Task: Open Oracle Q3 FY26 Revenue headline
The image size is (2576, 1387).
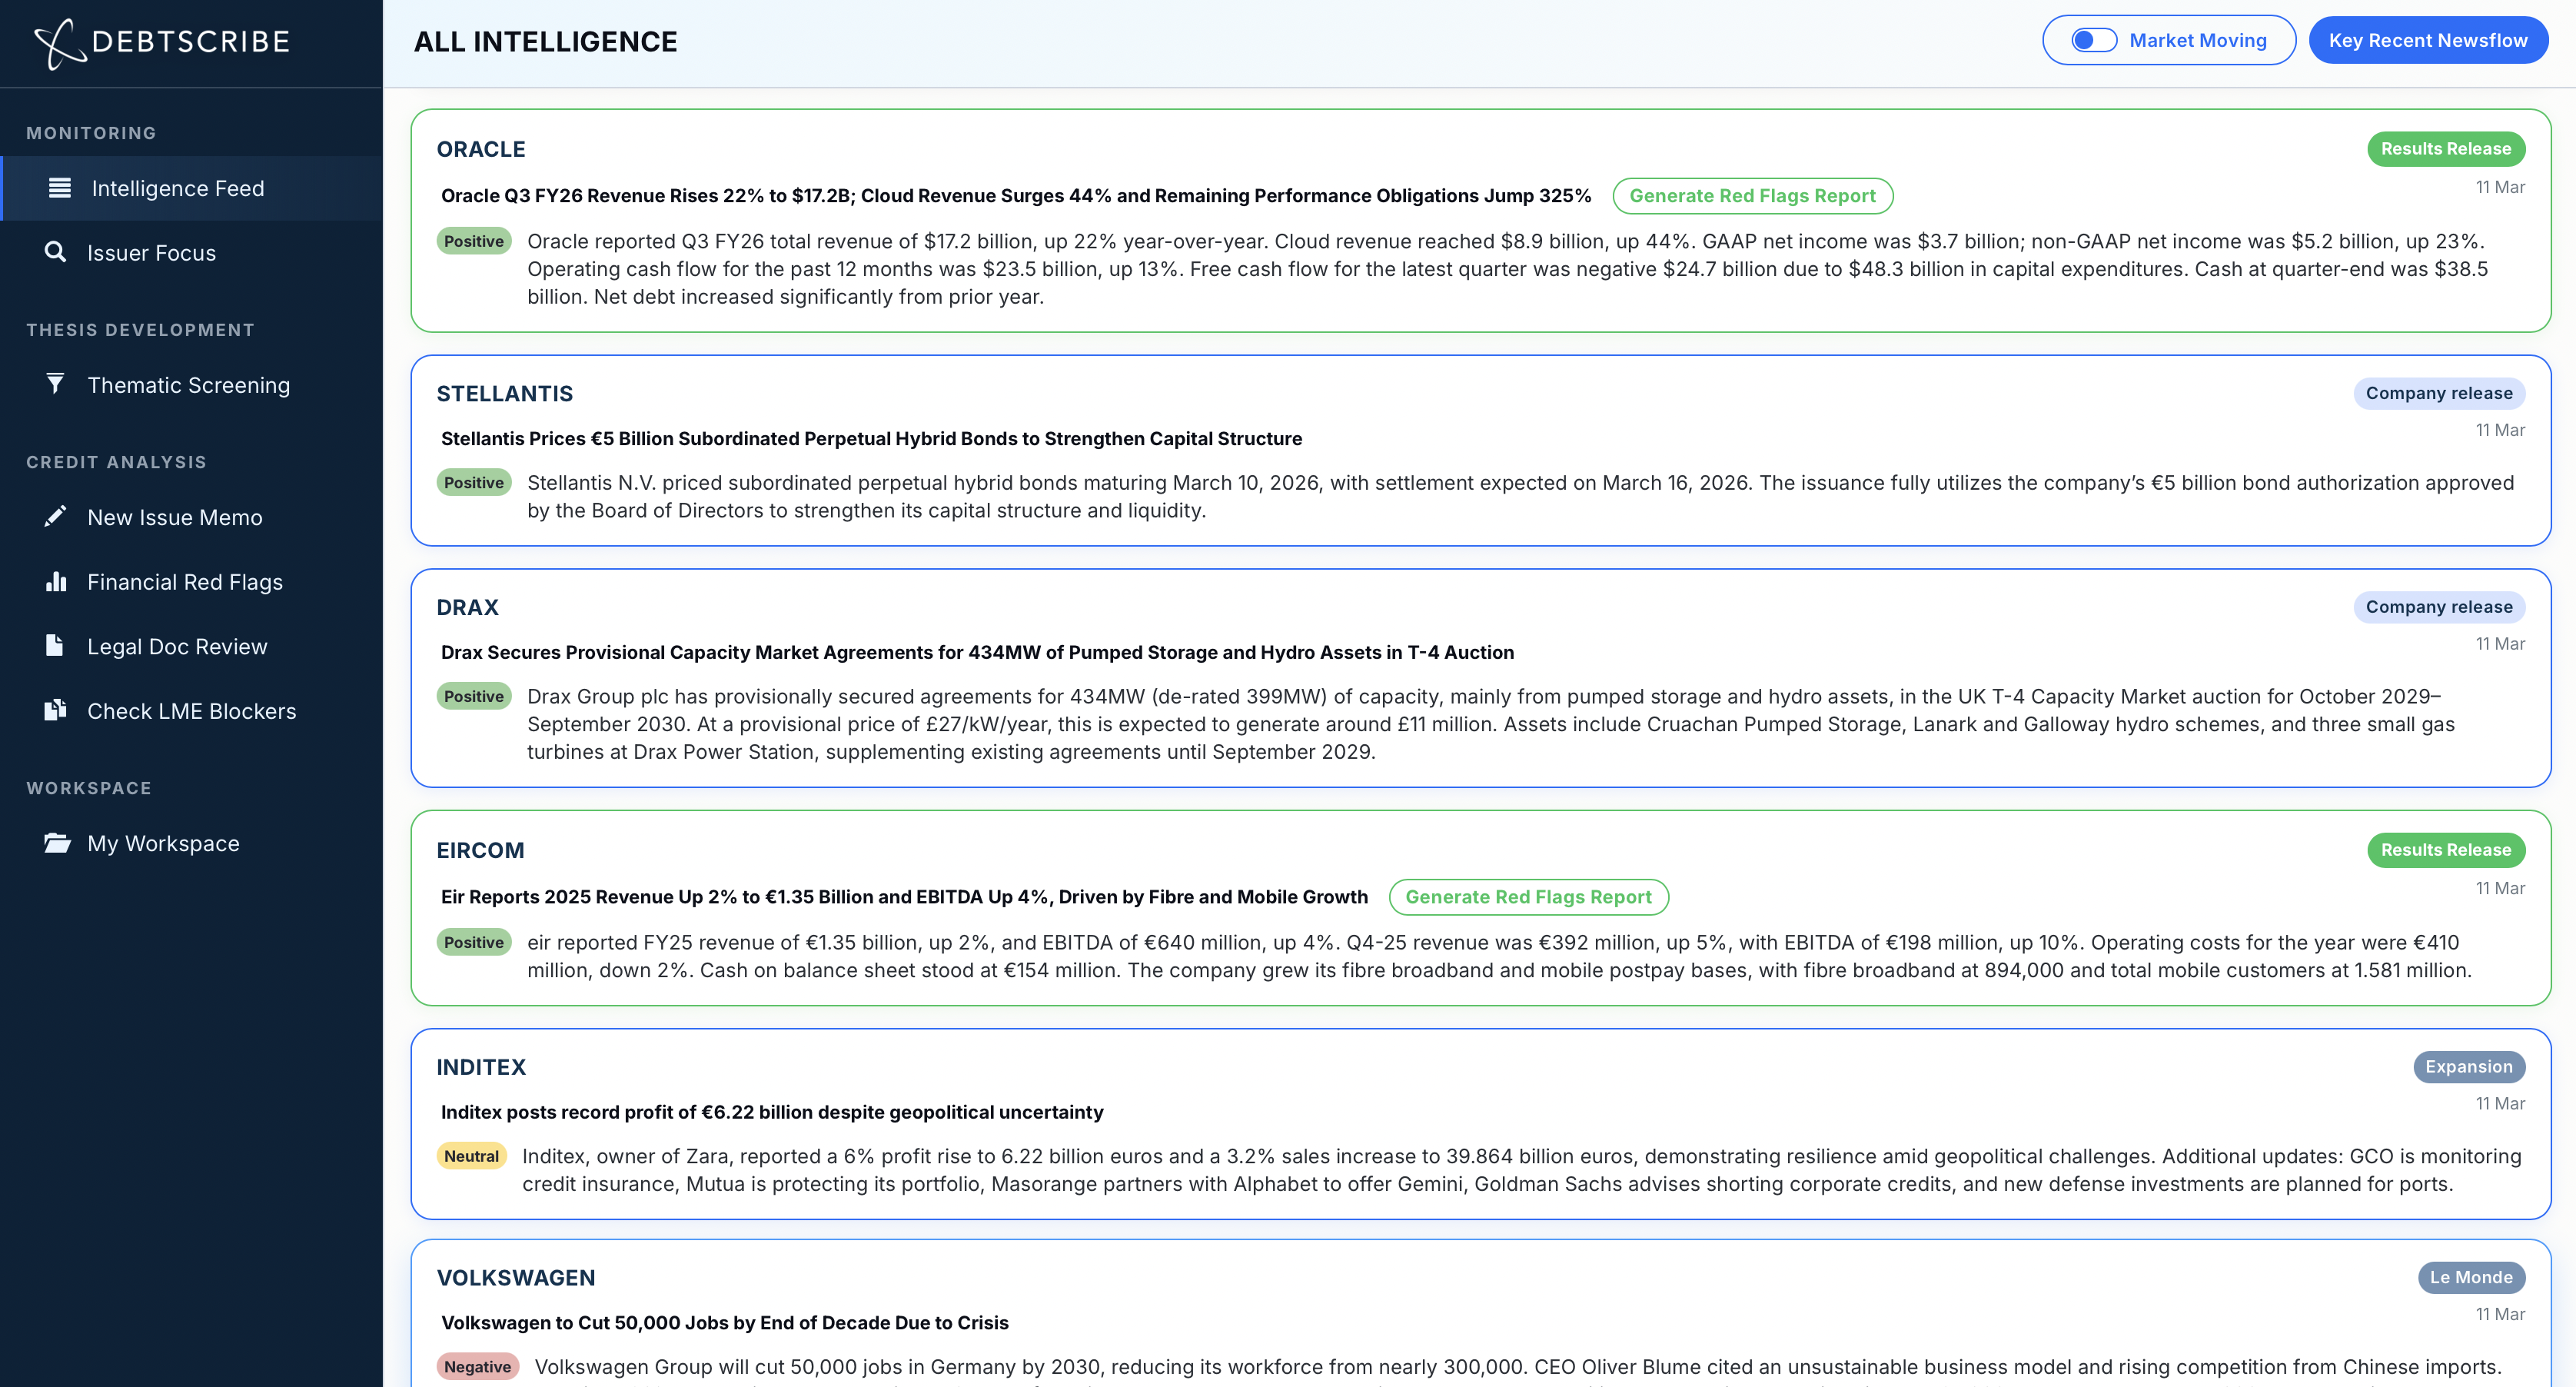Action: [1016, 196]
